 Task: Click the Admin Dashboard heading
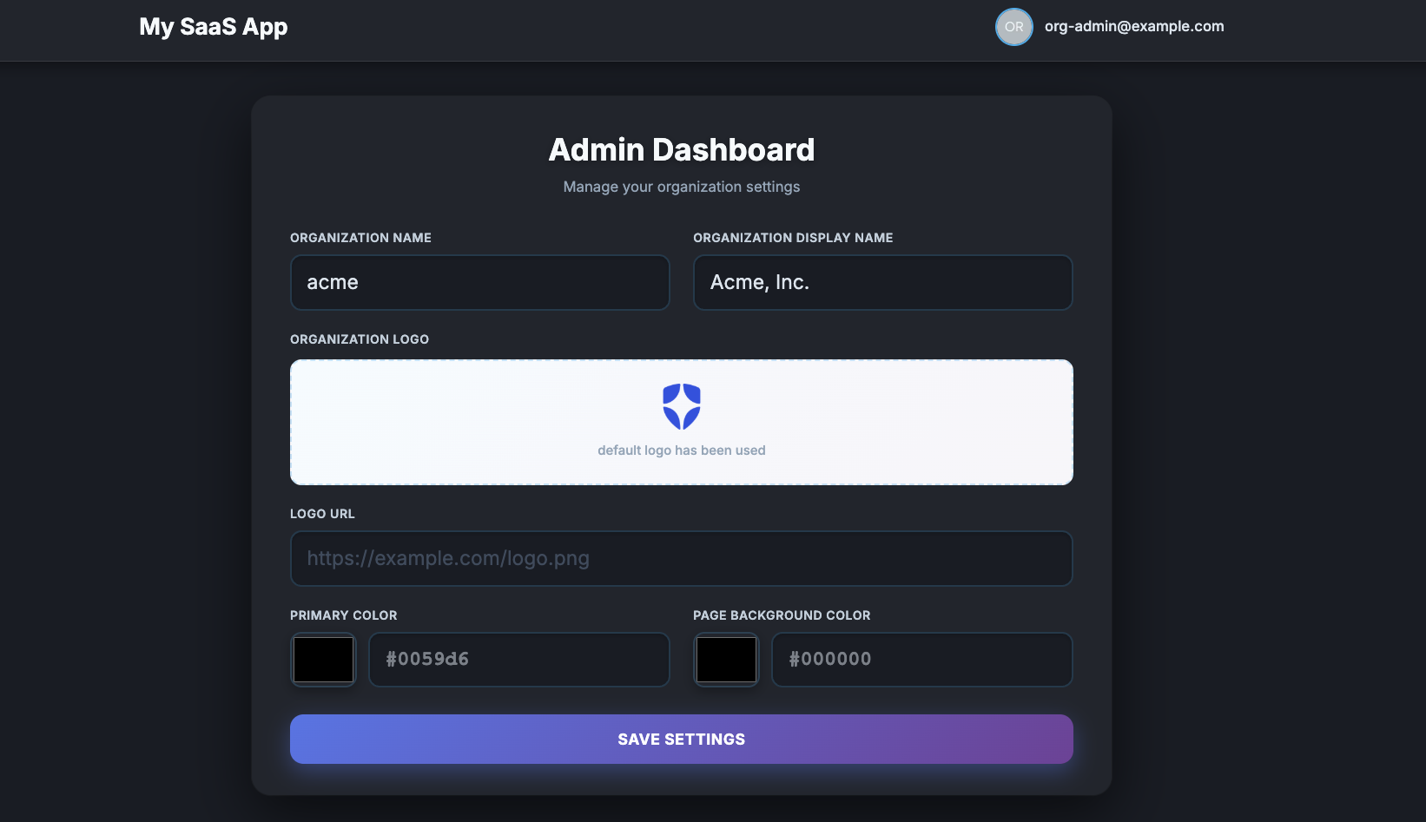681,149
